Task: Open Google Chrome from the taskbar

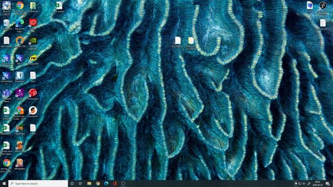Action: (98, 183)
